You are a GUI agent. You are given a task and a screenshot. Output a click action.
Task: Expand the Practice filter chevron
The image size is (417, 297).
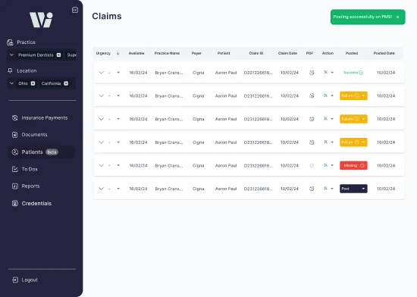click(x=11, y=55)
